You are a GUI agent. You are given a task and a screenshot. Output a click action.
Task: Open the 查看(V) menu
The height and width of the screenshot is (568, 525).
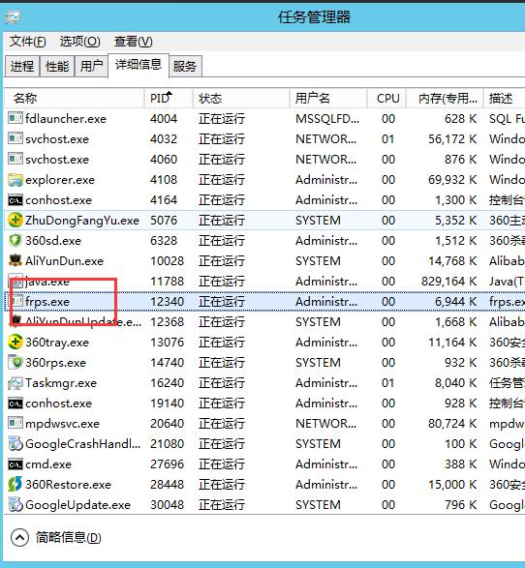click(x=133, y=42)
